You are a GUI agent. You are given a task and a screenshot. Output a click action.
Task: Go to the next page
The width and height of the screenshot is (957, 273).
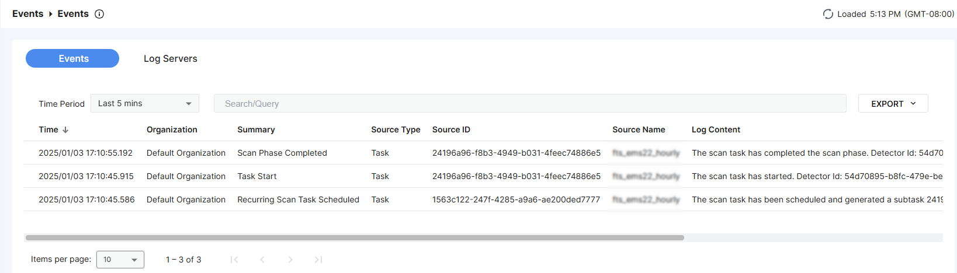click(290, 260)
